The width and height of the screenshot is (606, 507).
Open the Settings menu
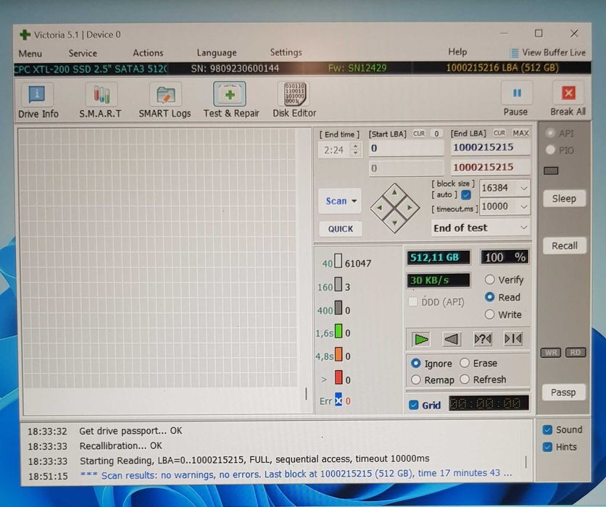tap(286, 53)
